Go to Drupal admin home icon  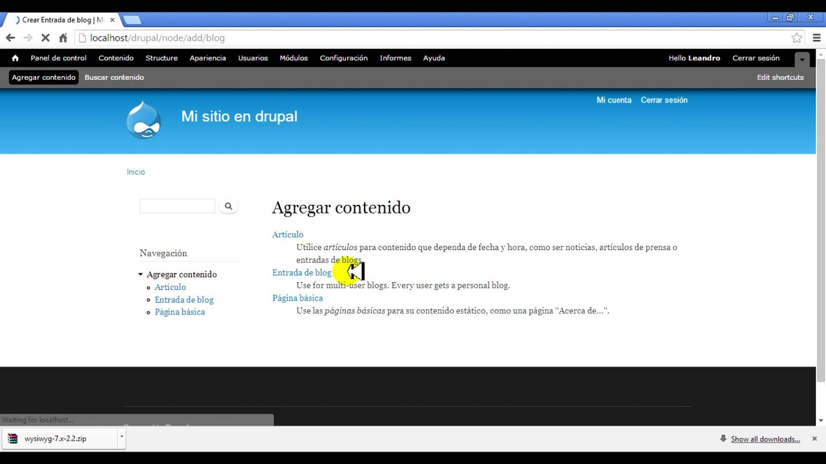tap(15, 58)
